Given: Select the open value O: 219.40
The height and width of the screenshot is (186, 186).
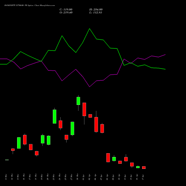Looking at the screenshot, I should 66,13.
